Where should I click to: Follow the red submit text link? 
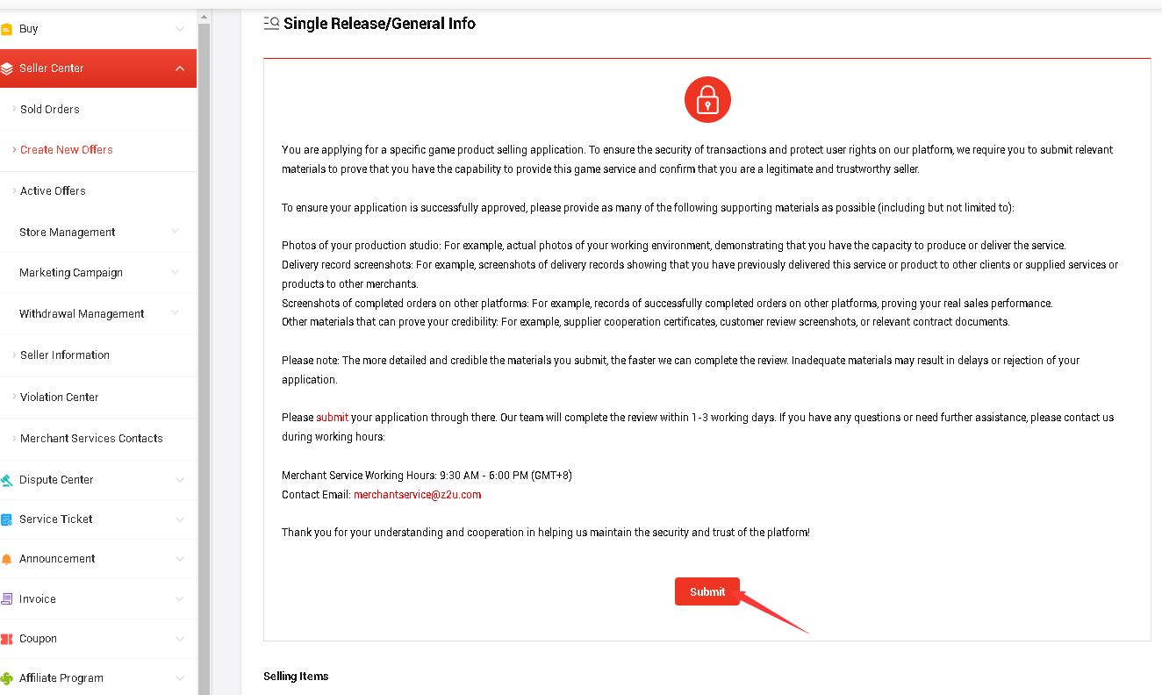point(333,418)
